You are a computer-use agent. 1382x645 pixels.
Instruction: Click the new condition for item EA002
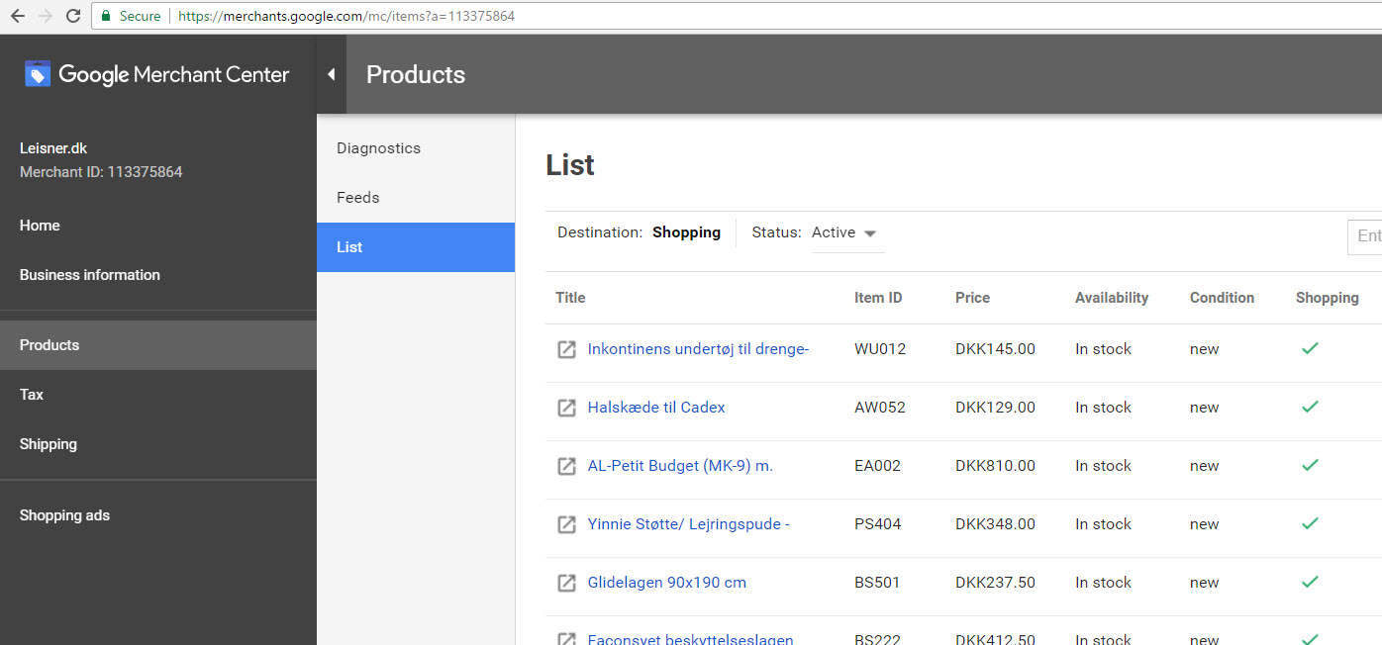(x=1204, y=466)
